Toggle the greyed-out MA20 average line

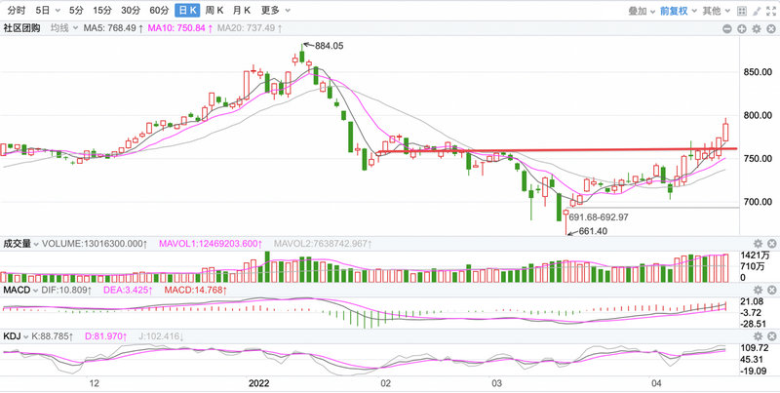pos(245,29)
